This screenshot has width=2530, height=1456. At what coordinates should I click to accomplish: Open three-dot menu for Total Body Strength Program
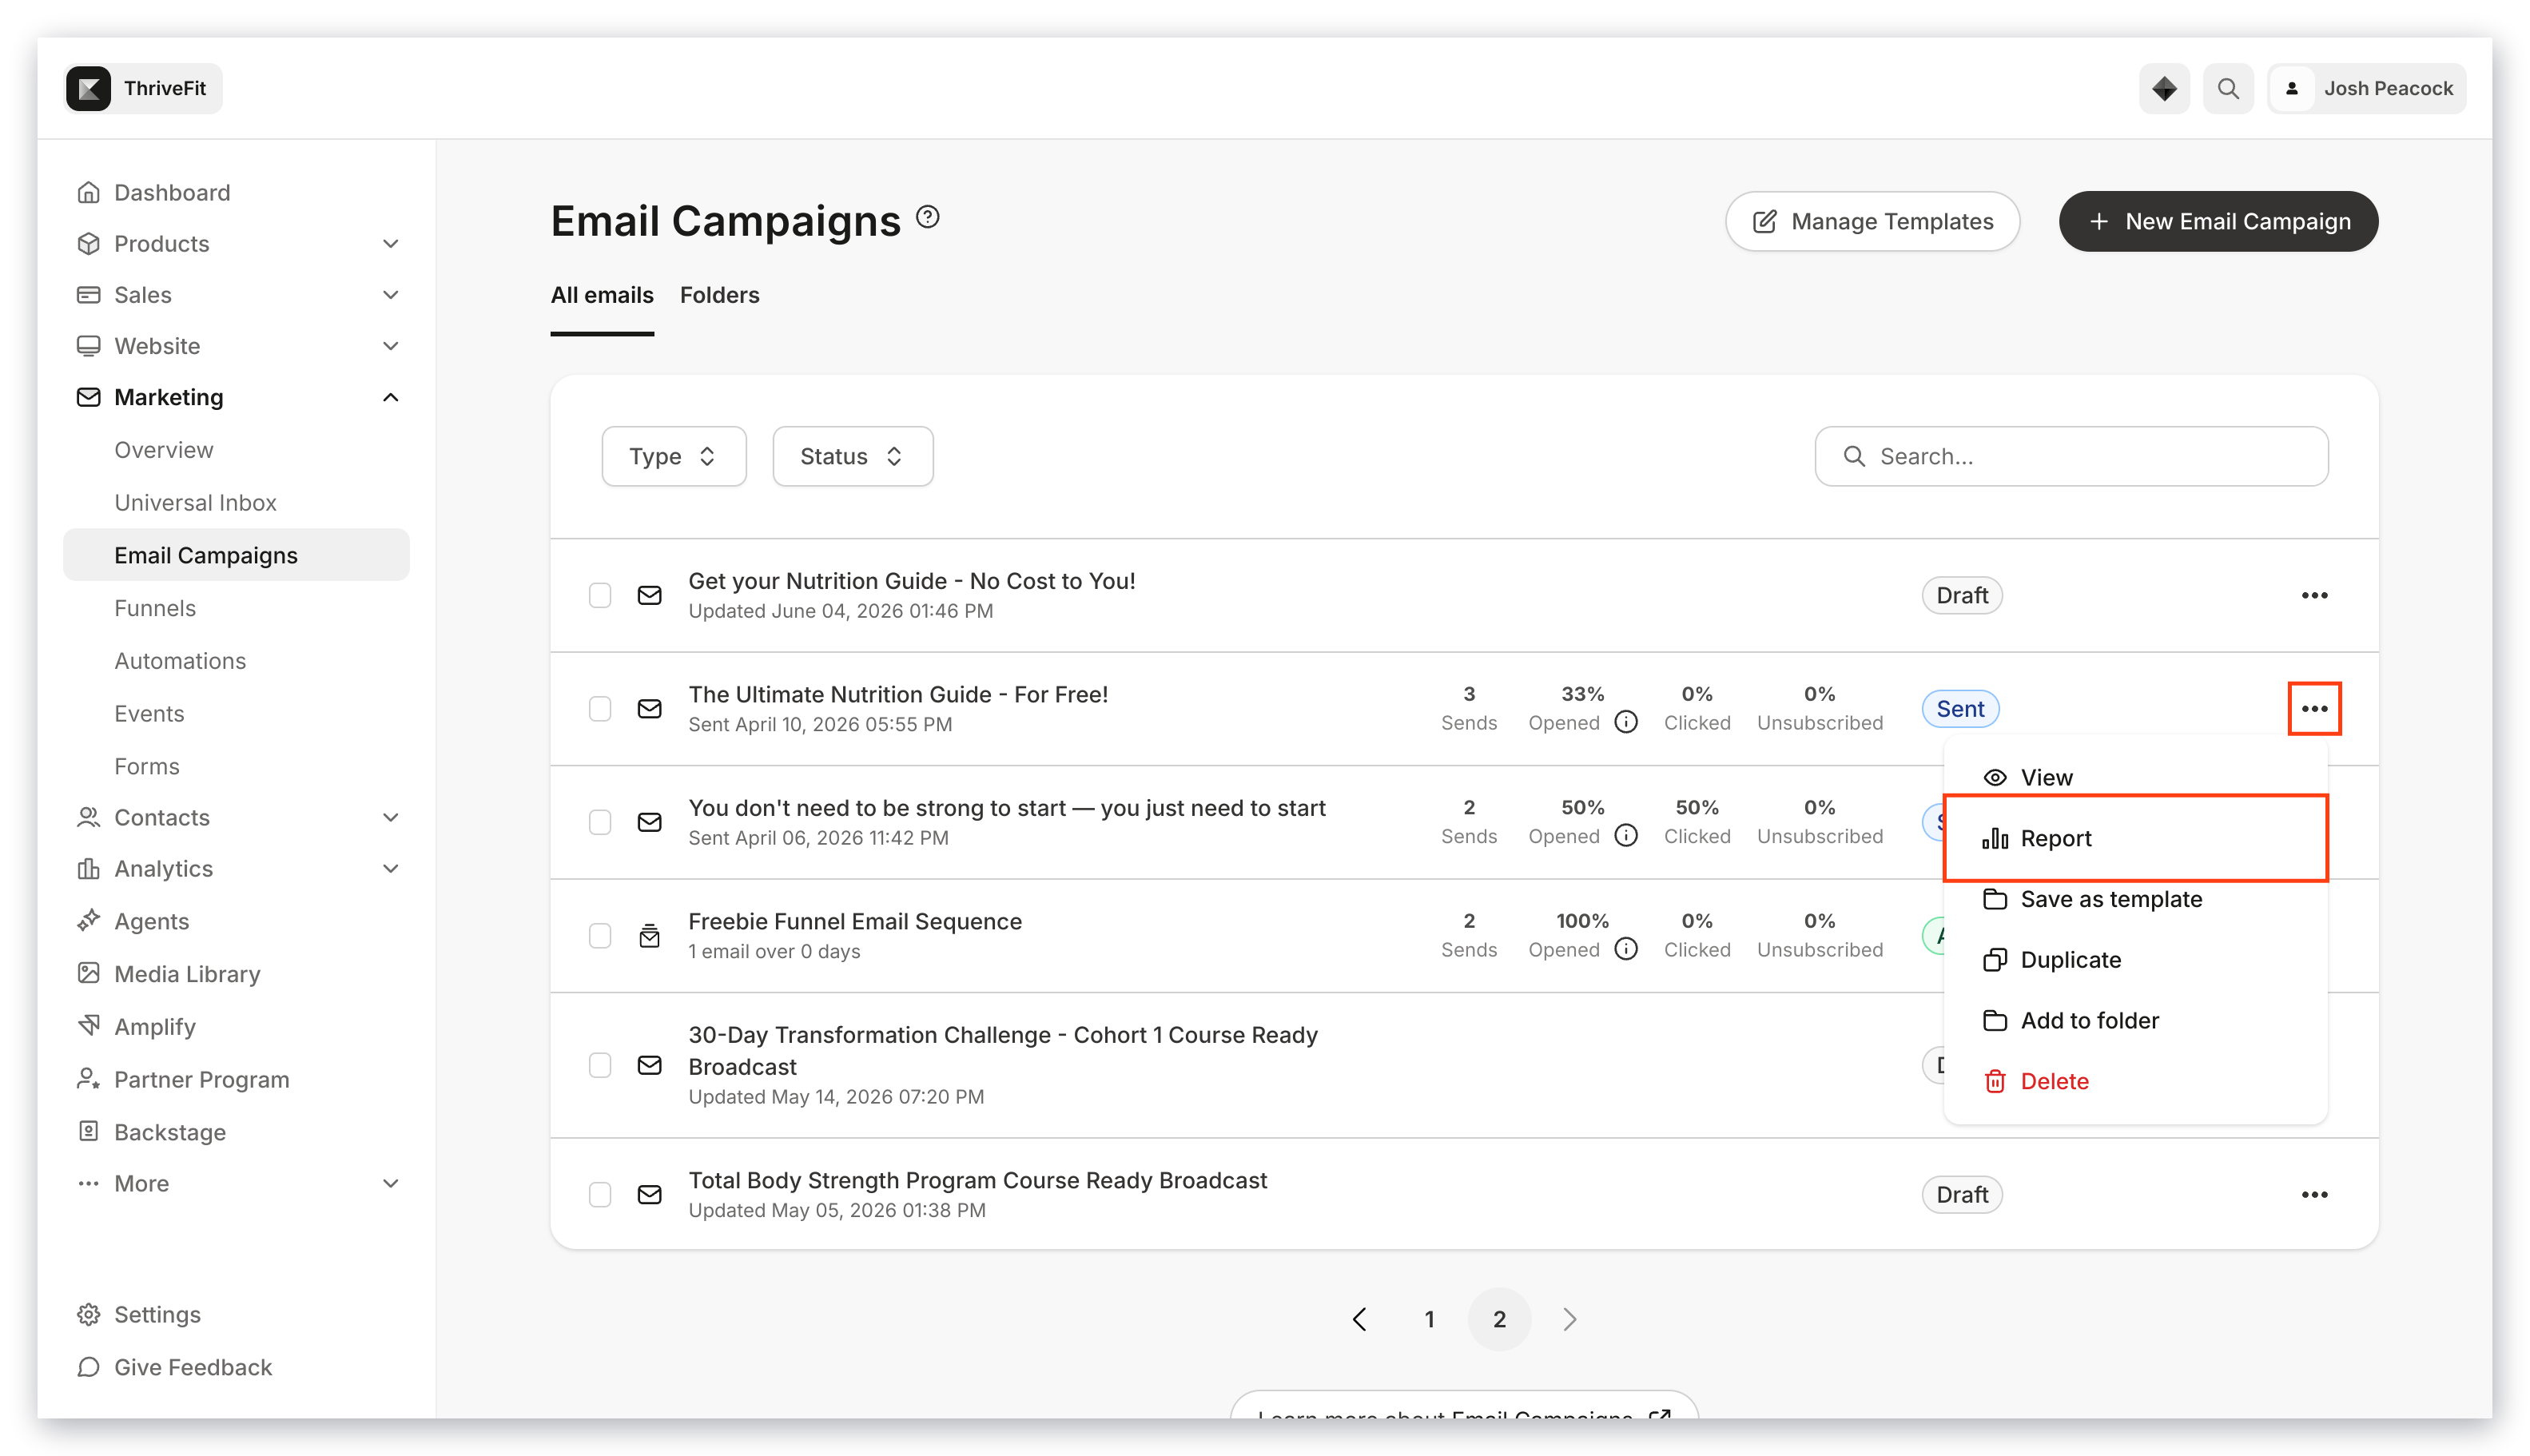click(x=2314, y=1194)
